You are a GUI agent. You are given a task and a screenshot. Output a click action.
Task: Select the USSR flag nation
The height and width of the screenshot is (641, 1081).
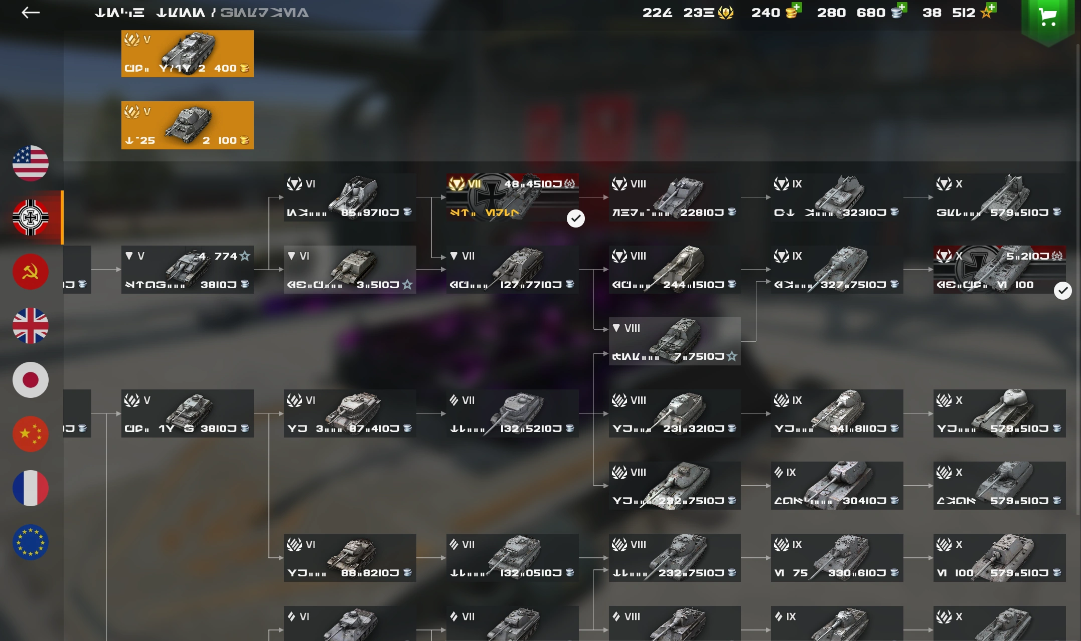tap(31, 272)
